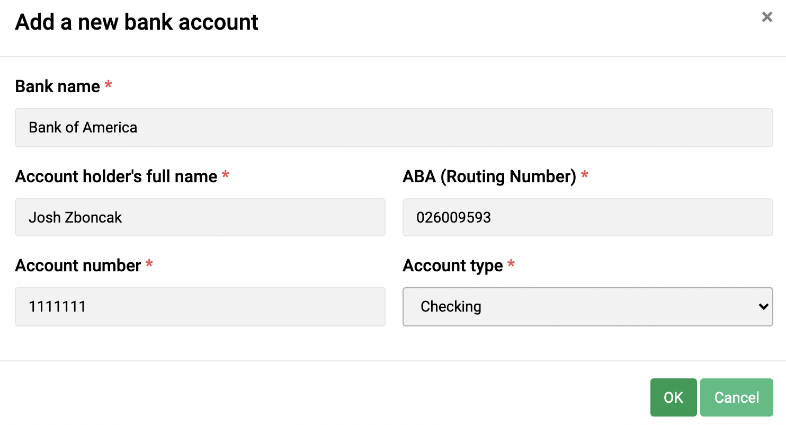Click the "Add a new bank account" title

click(x=137, y=22)
